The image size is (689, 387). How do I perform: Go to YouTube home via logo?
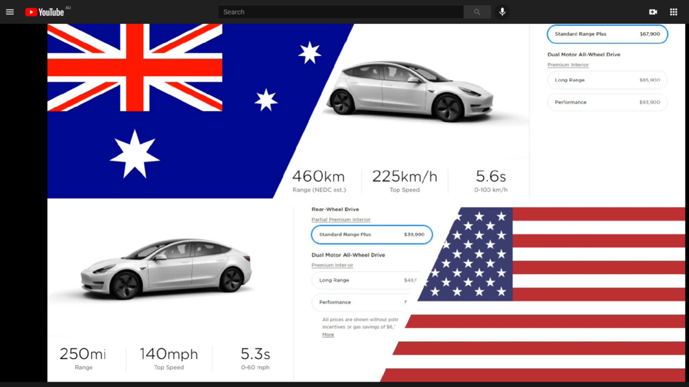click(45, 12)
